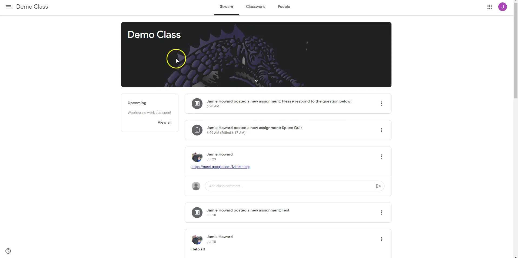
Task: Click assignment icon for the Test post
Action: pos(197,213)
